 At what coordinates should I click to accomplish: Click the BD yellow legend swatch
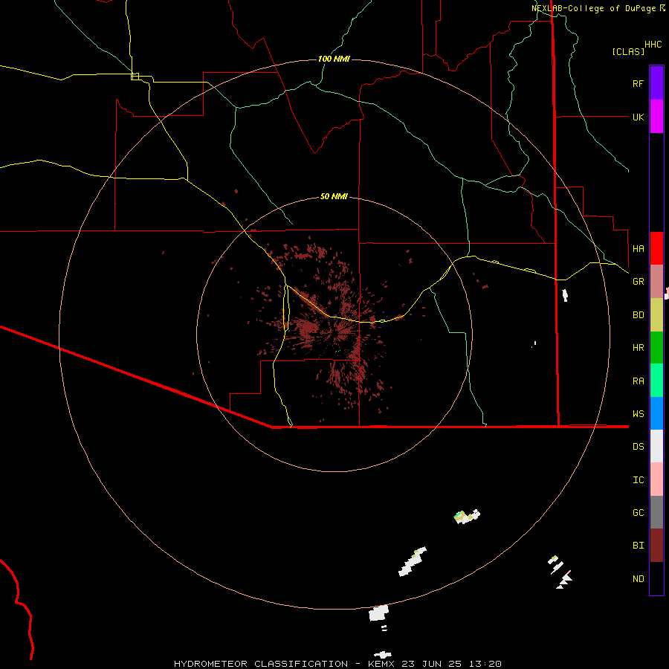[x=656, y=314]
